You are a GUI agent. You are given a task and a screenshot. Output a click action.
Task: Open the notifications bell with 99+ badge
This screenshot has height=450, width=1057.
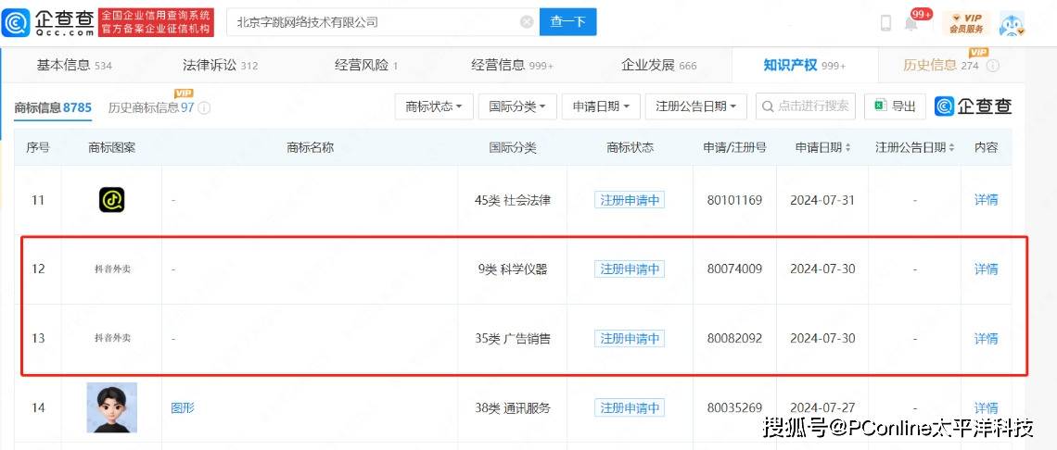912,23
